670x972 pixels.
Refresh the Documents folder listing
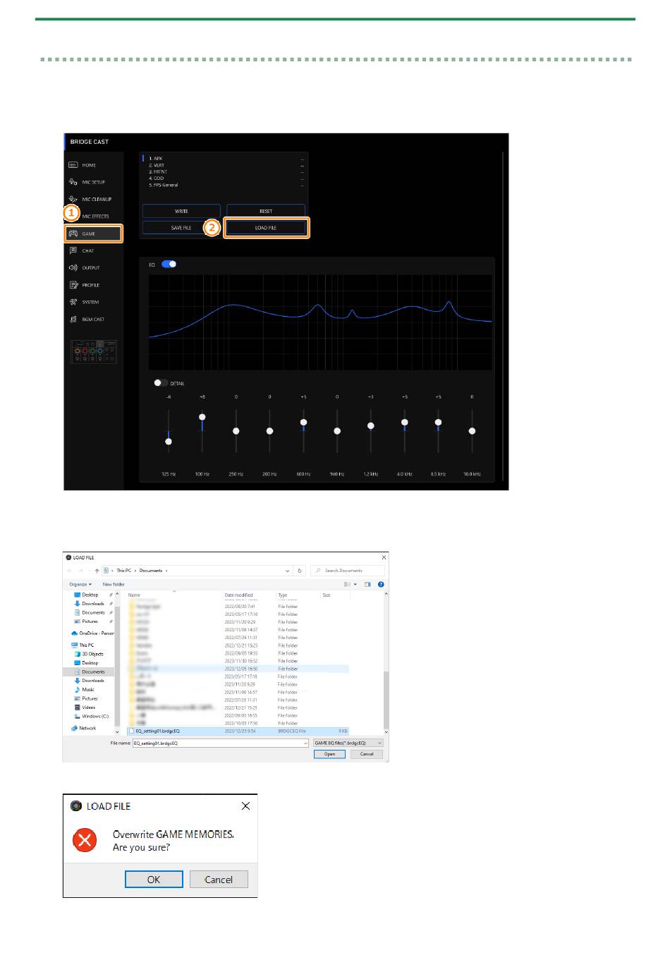[300, 571]
